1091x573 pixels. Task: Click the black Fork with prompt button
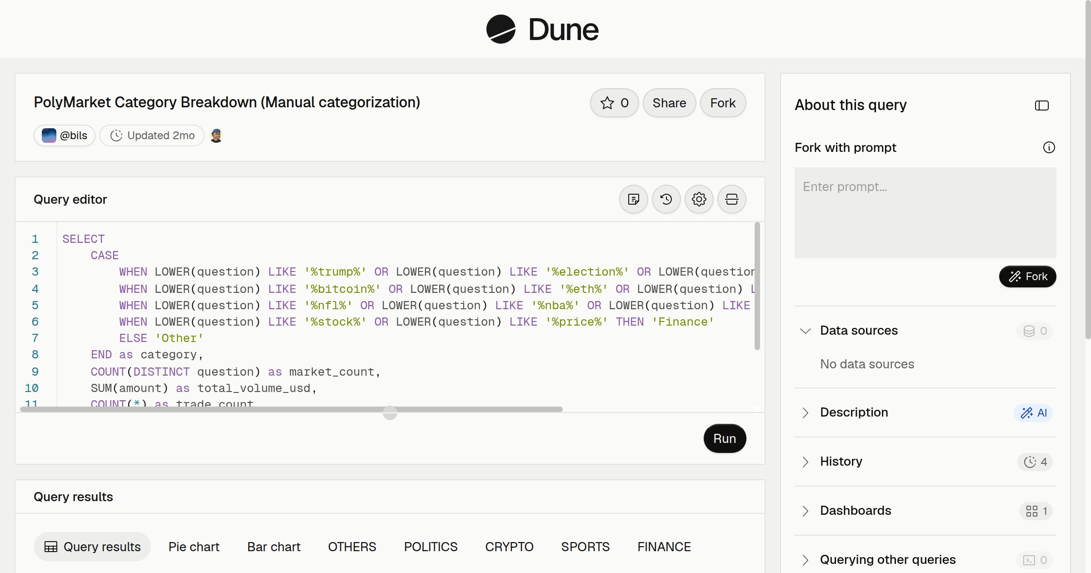pos(1027,276)
